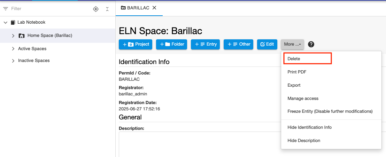
Task: Open help via question mark icon
Action: (x=311, y=44)
